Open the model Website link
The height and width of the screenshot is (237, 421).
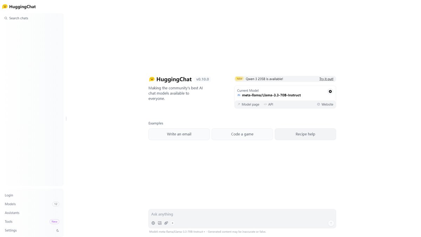(325, 104)
